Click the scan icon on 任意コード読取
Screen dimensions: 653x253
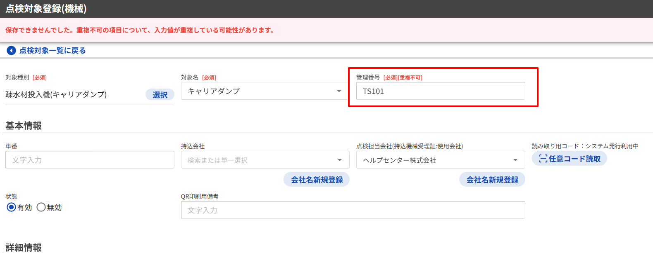[x=543, y=159]
